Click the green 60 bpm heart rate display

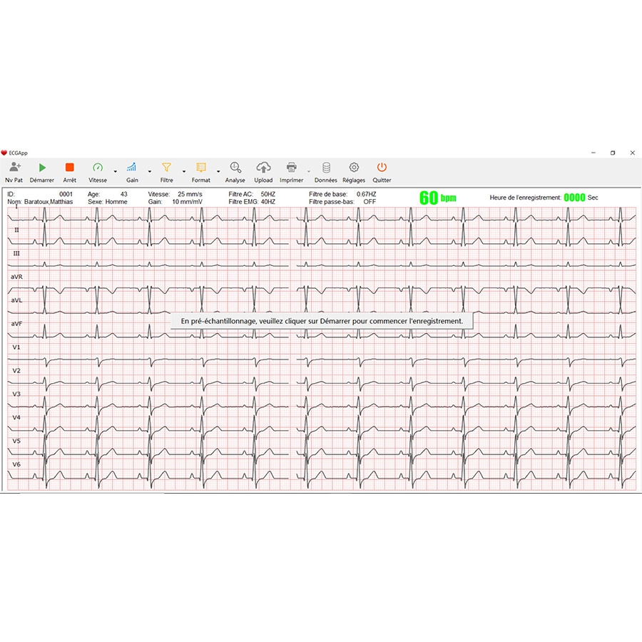[437, 198]
